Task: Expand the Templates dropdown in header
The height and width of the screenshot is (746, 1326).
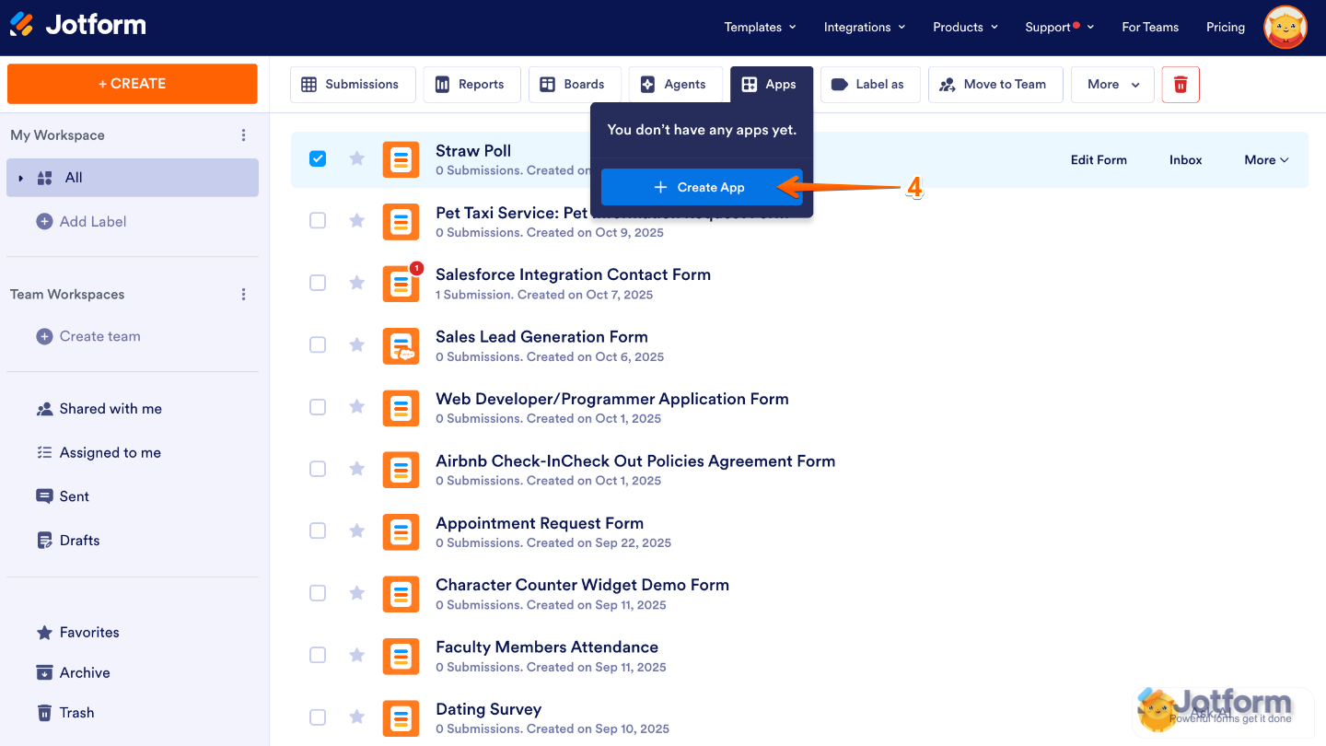Action: [760, 28]
